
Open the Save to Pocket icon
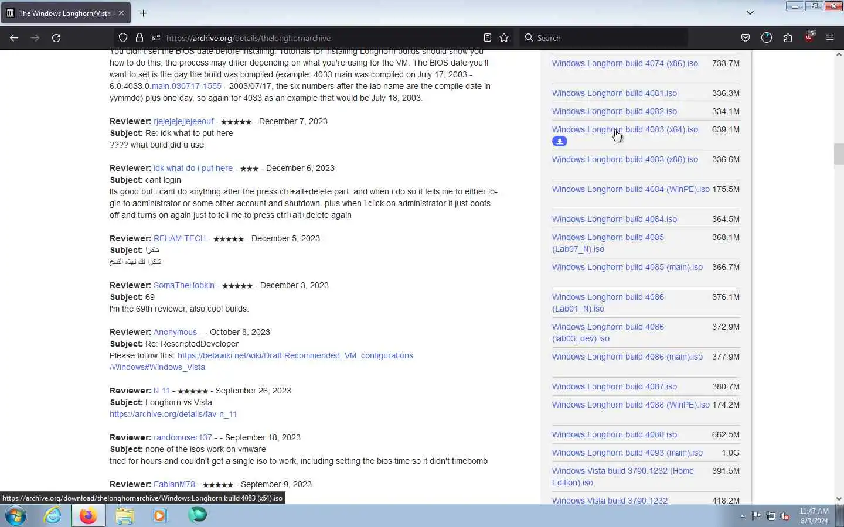[746, 38]
